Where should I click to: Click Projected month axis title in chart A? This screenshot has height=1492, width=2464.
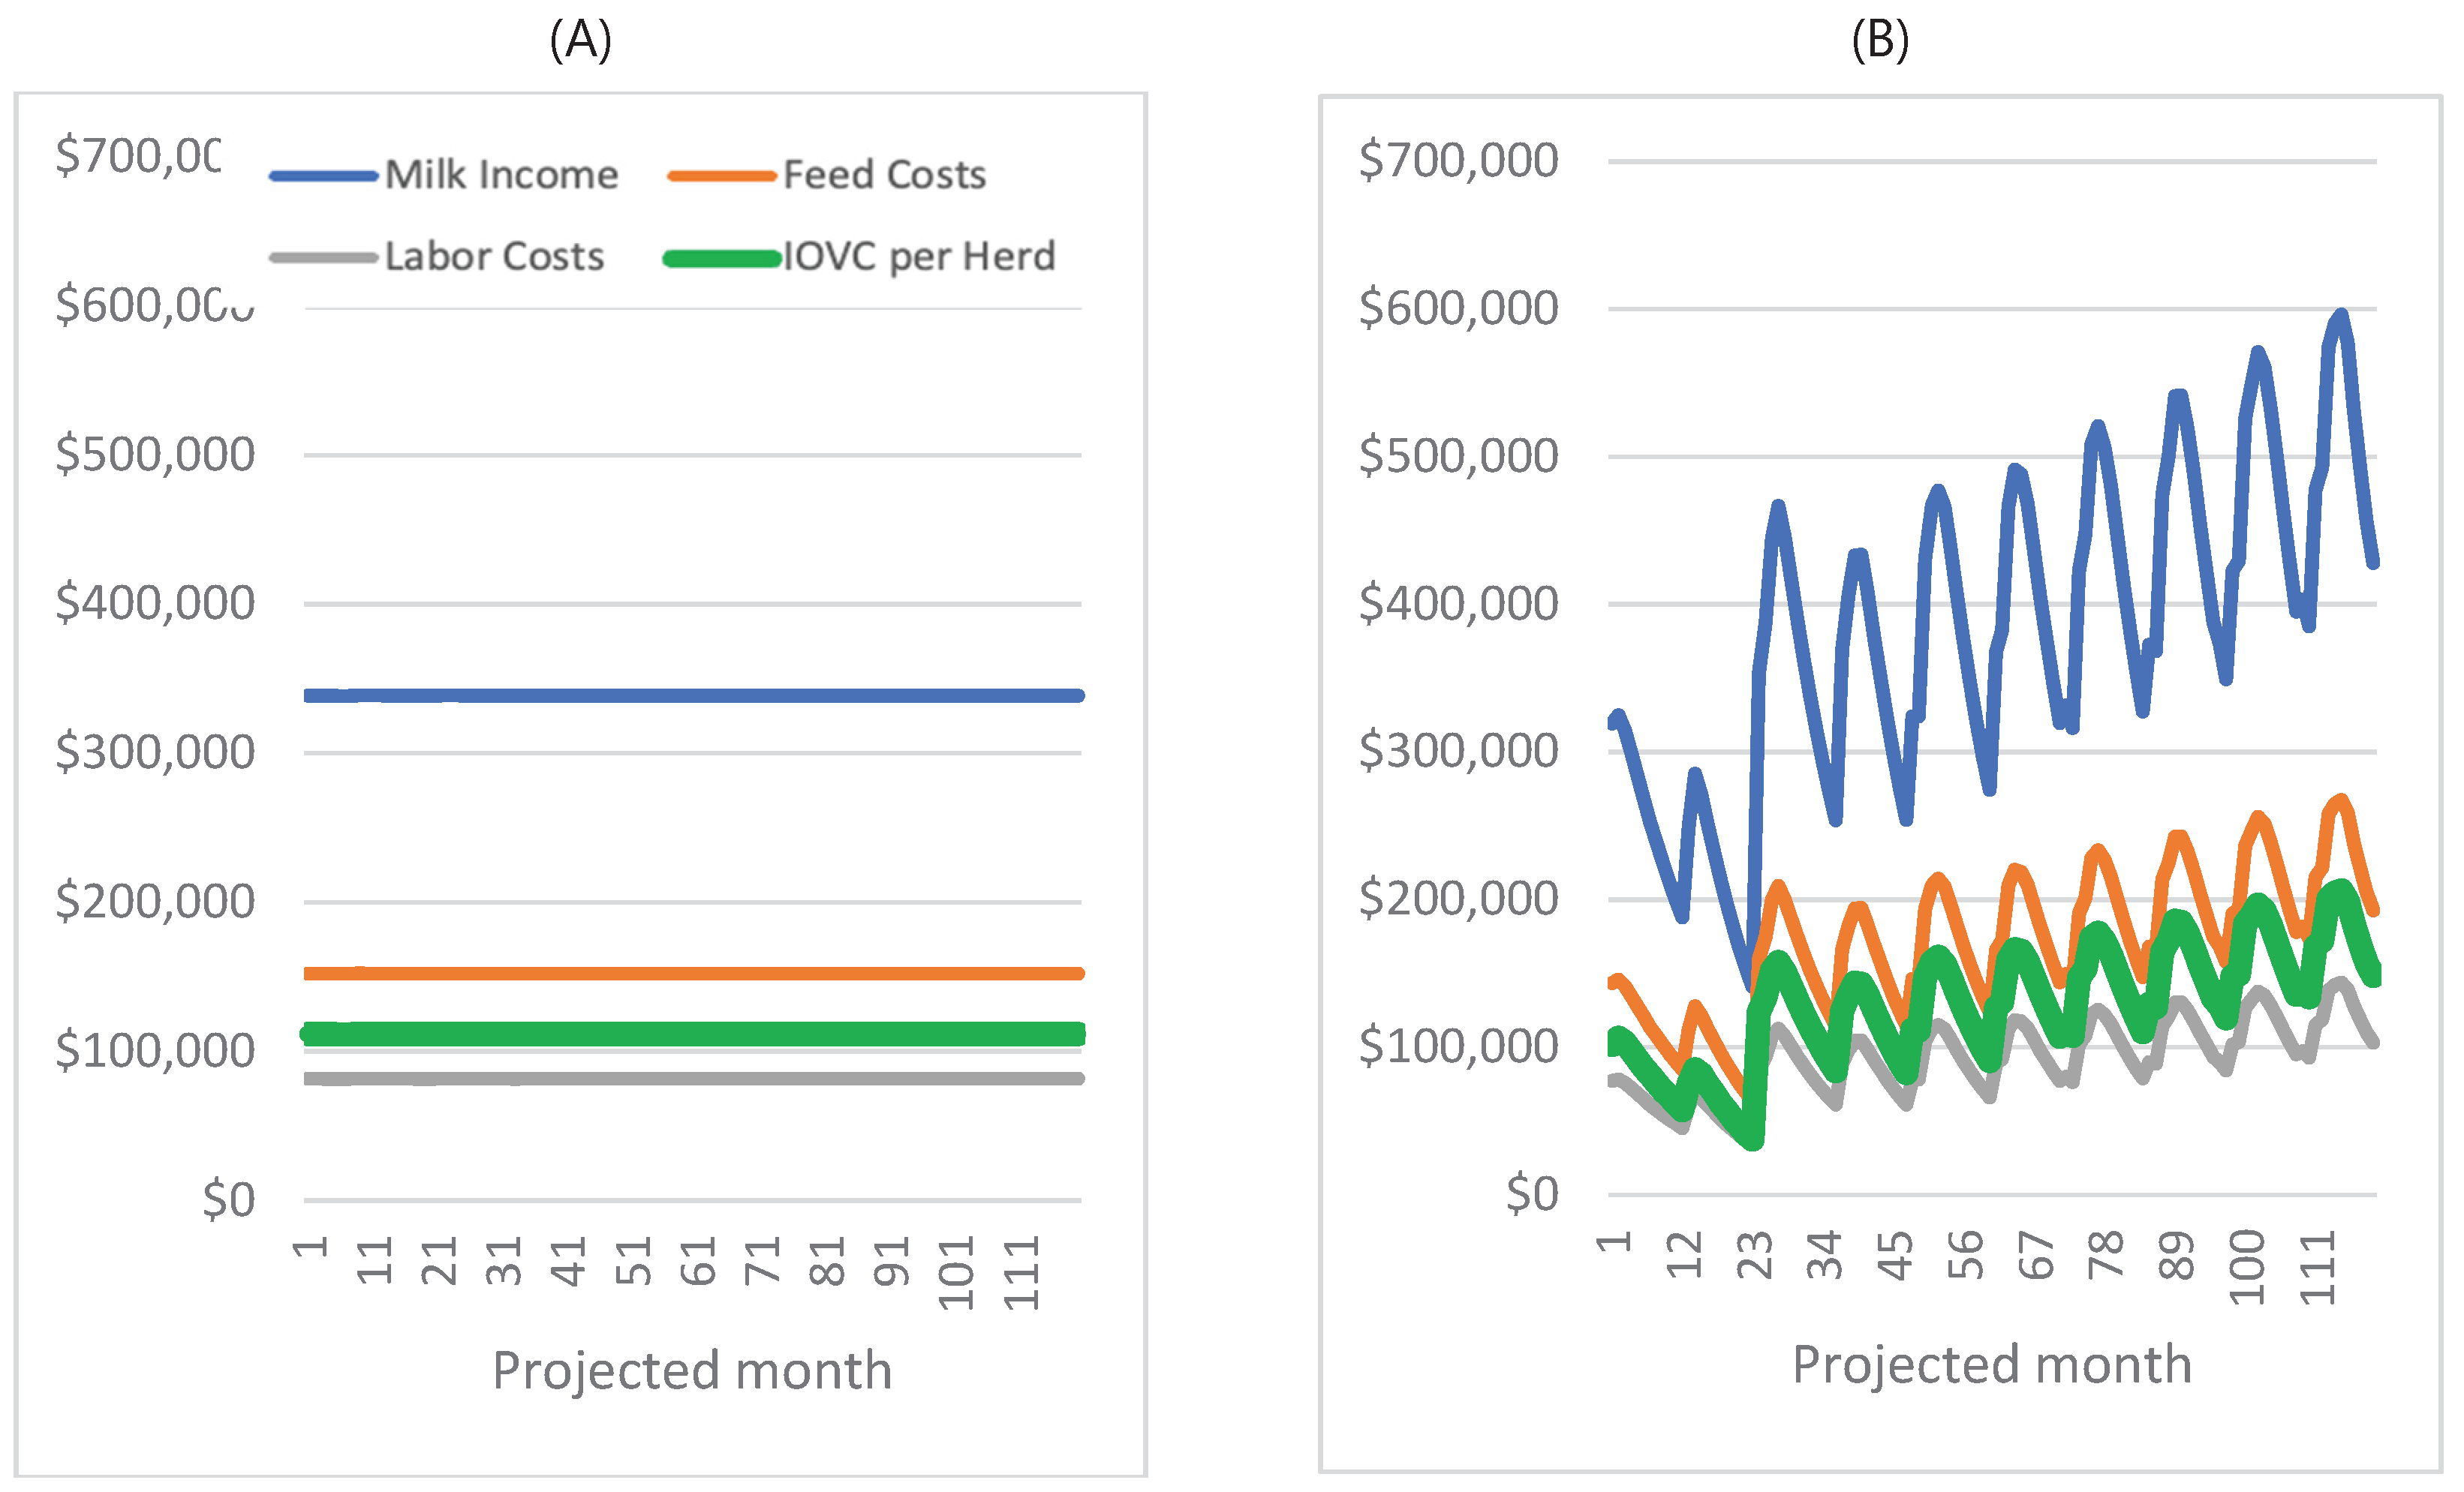[692, 1370]
